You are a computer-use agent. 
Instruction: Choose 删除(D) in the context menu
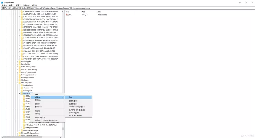pos(47,104)
